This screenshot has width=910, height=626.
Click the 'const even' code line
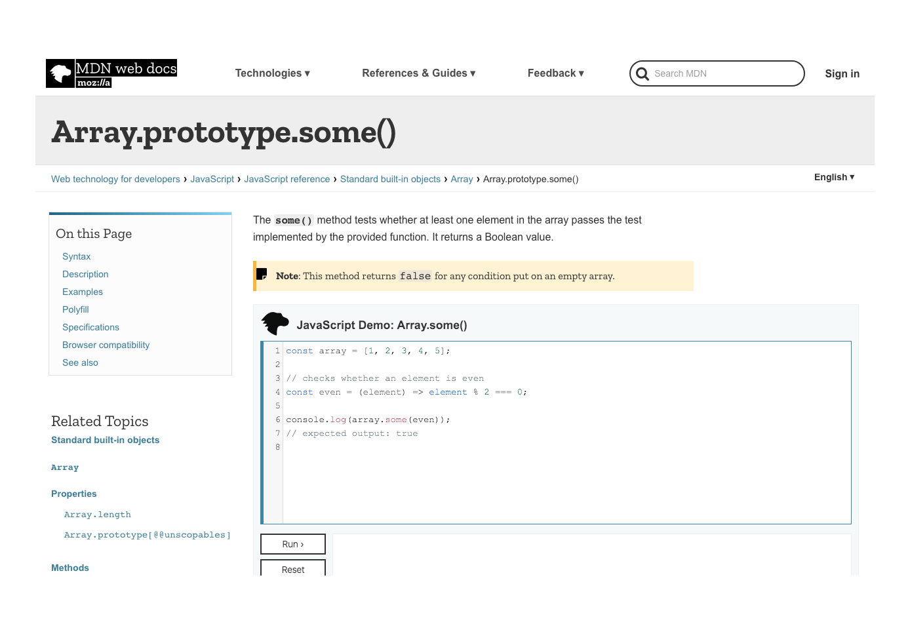point(406,392)
